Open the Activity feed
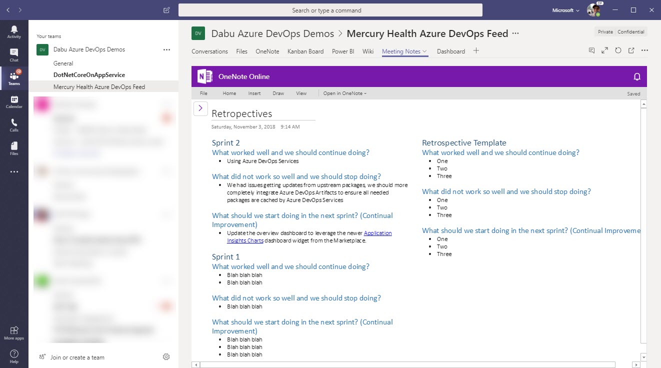Image resolution: width=661 pixels, height=368 pixels. coord(14,32)
